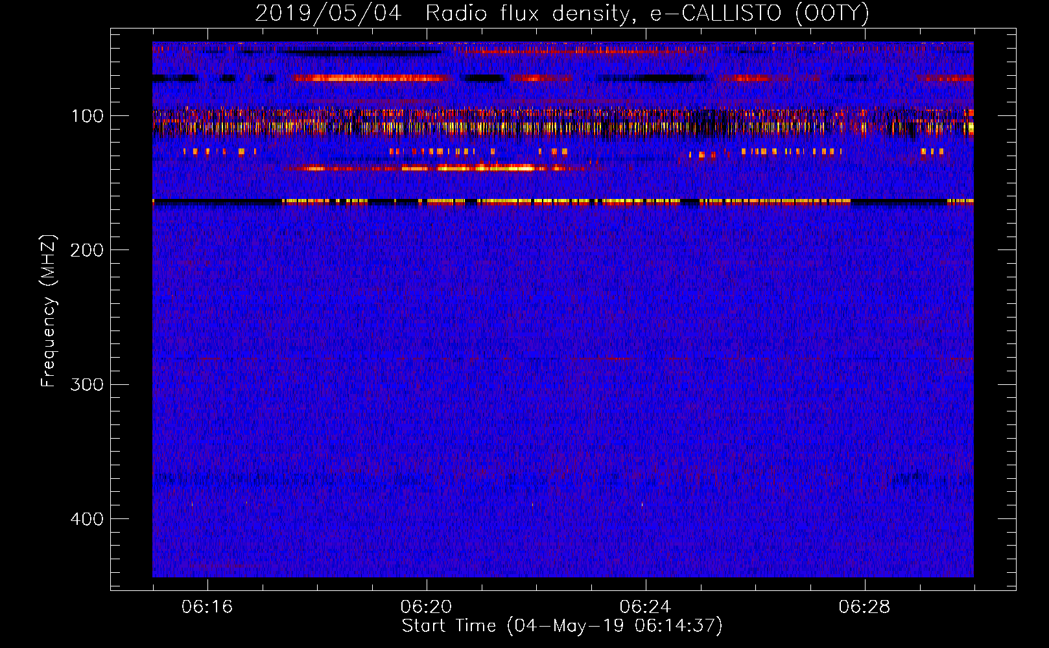The width and height of the screenshot is (1049, 648).
Task: Click the '300' frequency tick label
Action: coord(88,384)
